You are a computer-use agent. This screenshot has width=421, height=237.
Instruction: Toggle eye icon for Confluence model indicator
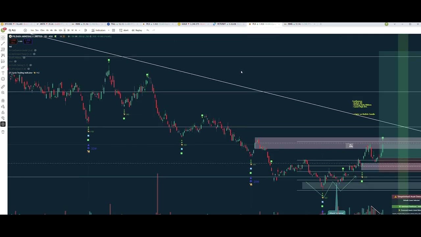tap(35, 50)
